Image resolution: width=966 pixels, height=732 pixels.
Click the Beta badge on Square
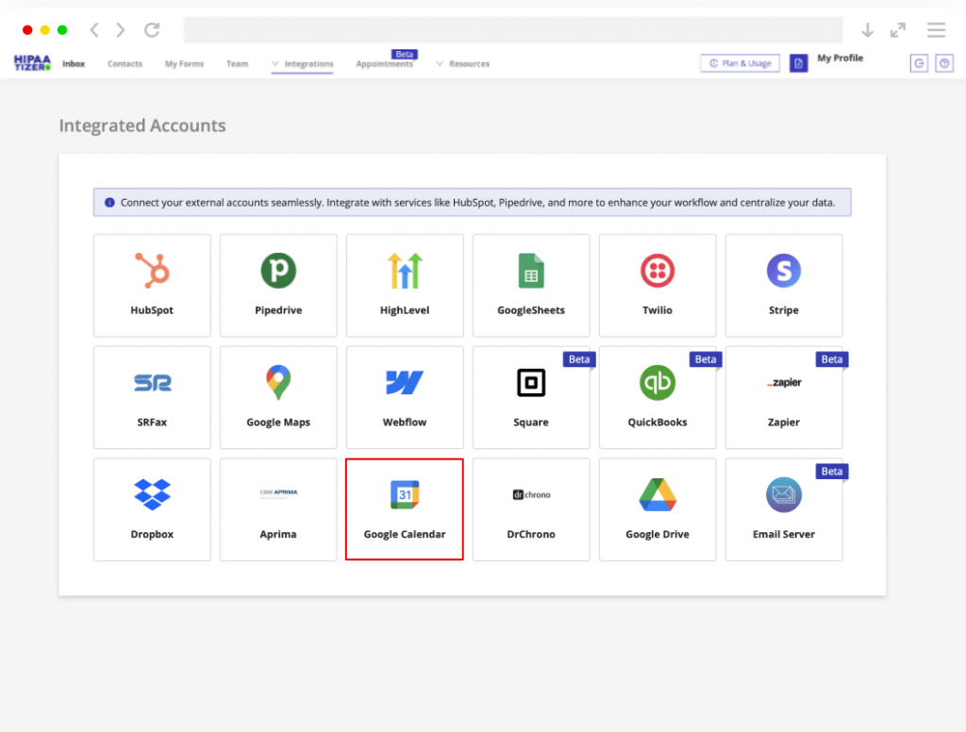pos(579,359)
